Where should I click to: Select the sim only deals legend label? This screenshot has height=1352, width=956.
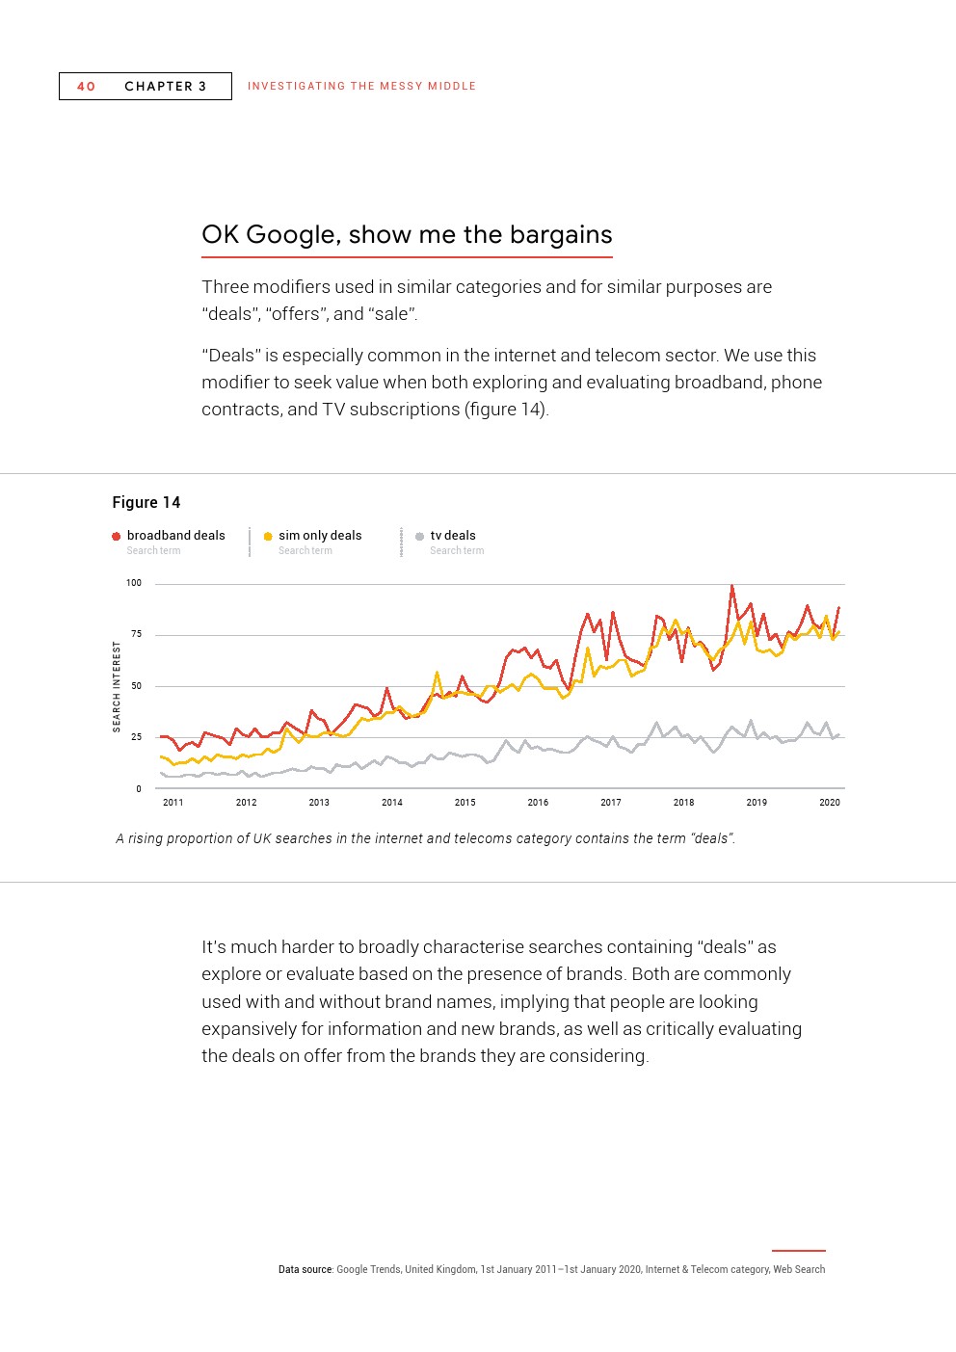click(320, 536)
